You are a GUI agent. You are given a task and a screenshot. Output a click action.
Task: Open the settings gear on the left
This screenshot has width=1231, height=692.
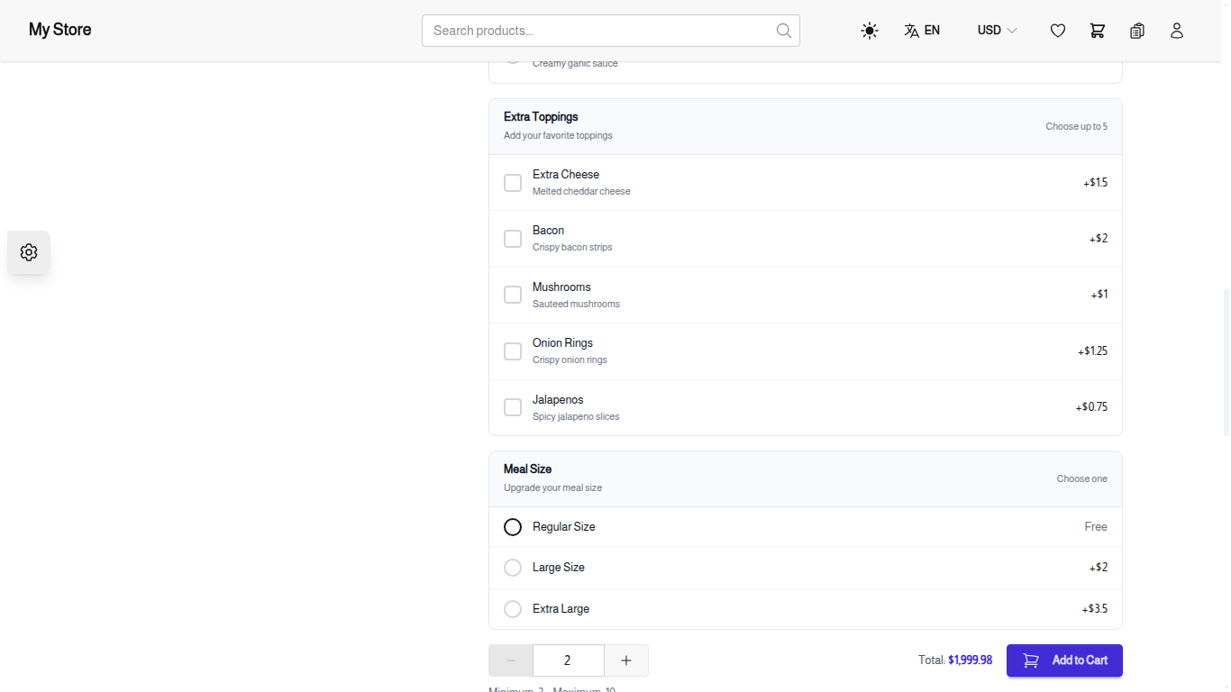(28, 252)
